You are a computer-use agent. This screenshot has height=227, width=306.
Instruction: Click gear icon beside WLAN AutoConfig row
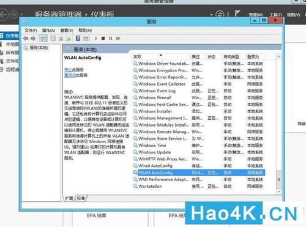pyautogui.click(x=135, y=173)
